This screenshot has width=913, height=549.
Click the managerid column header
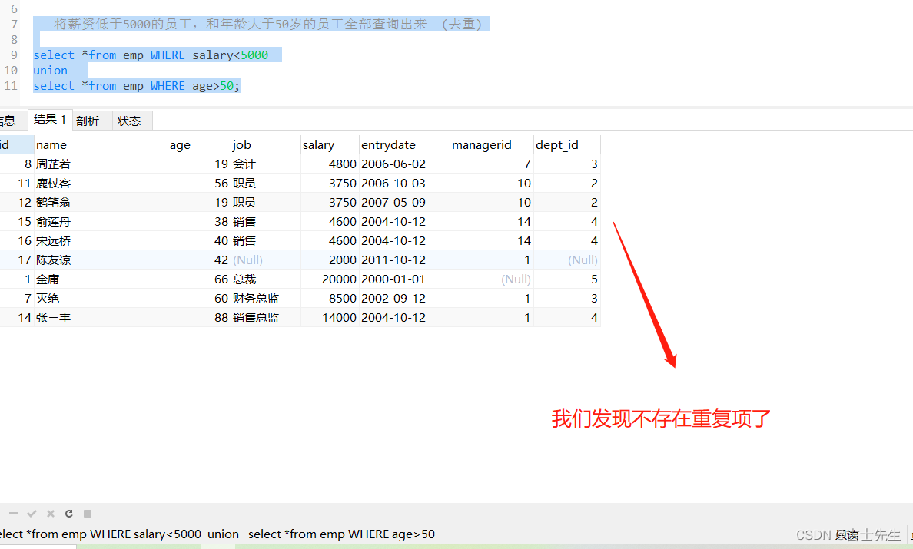491,145
